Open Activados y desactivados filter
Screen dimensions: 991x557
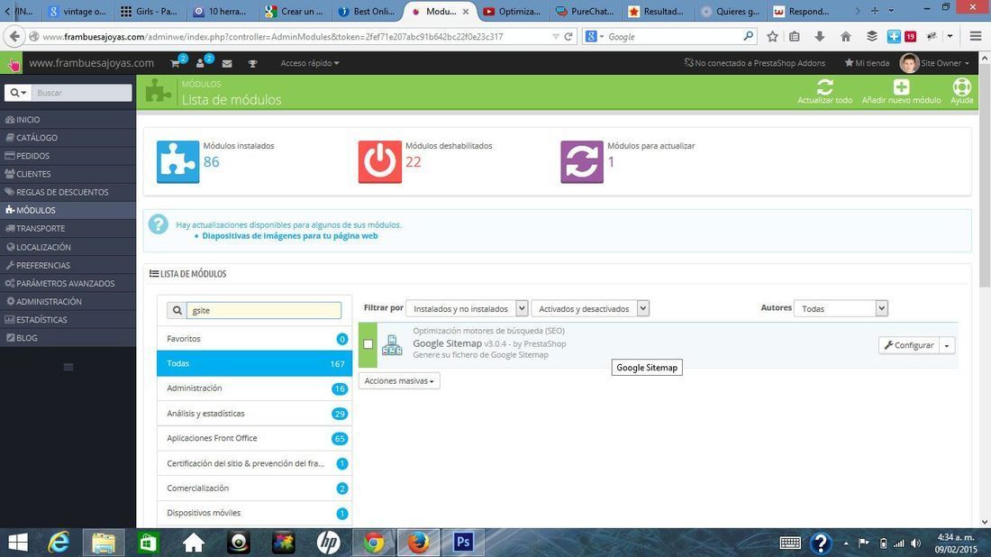(x=590, y=308)
